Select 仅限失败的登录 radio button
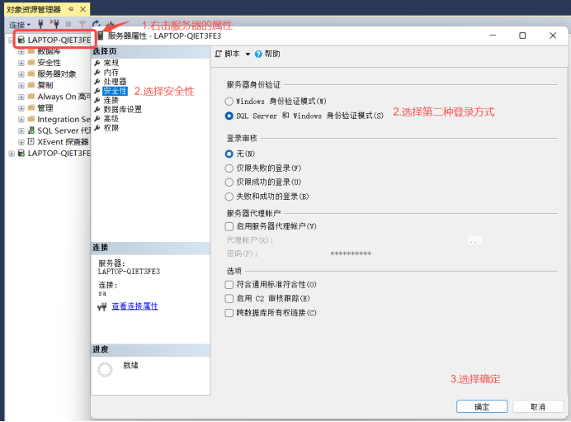The width and height of the screenshot is (571, 422). (229, 168)
